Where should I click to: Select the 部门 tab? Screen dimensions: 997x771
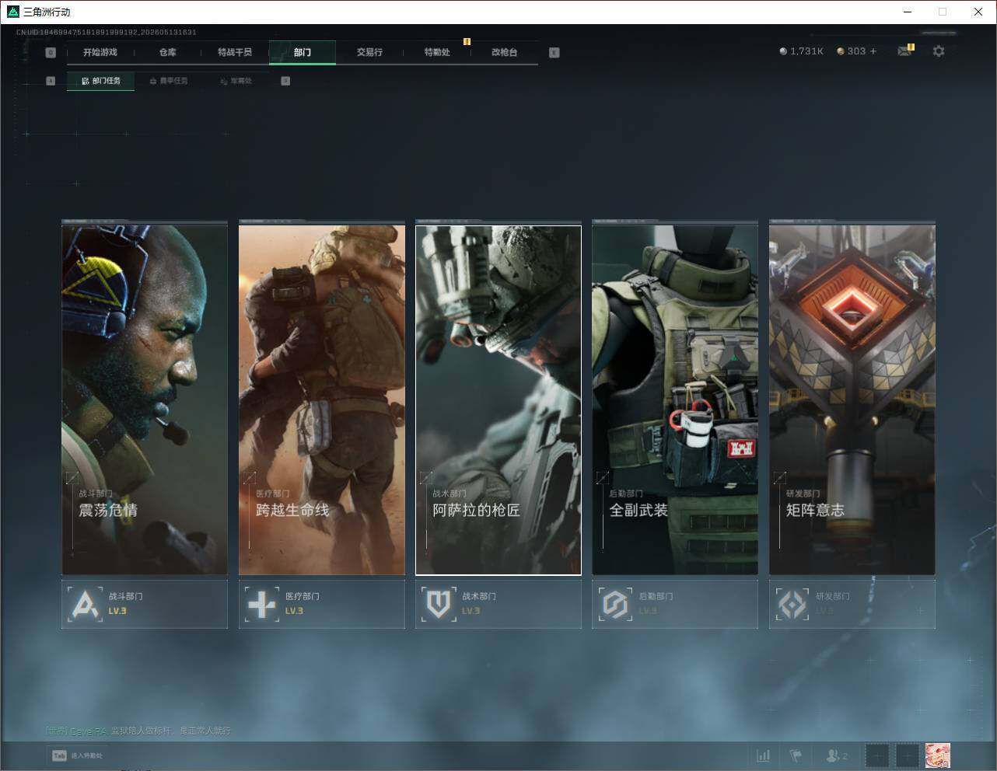click(303, 52)
